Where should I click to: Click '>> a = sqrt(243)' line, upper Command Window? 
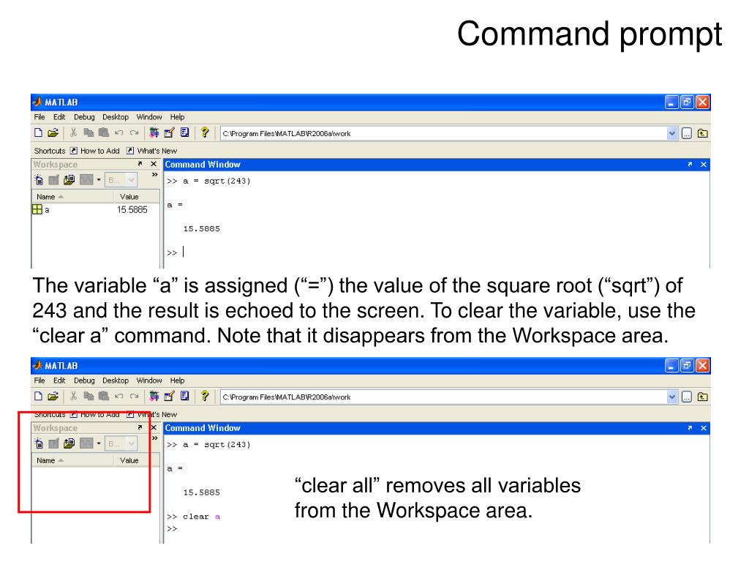[x=208, y=181]
